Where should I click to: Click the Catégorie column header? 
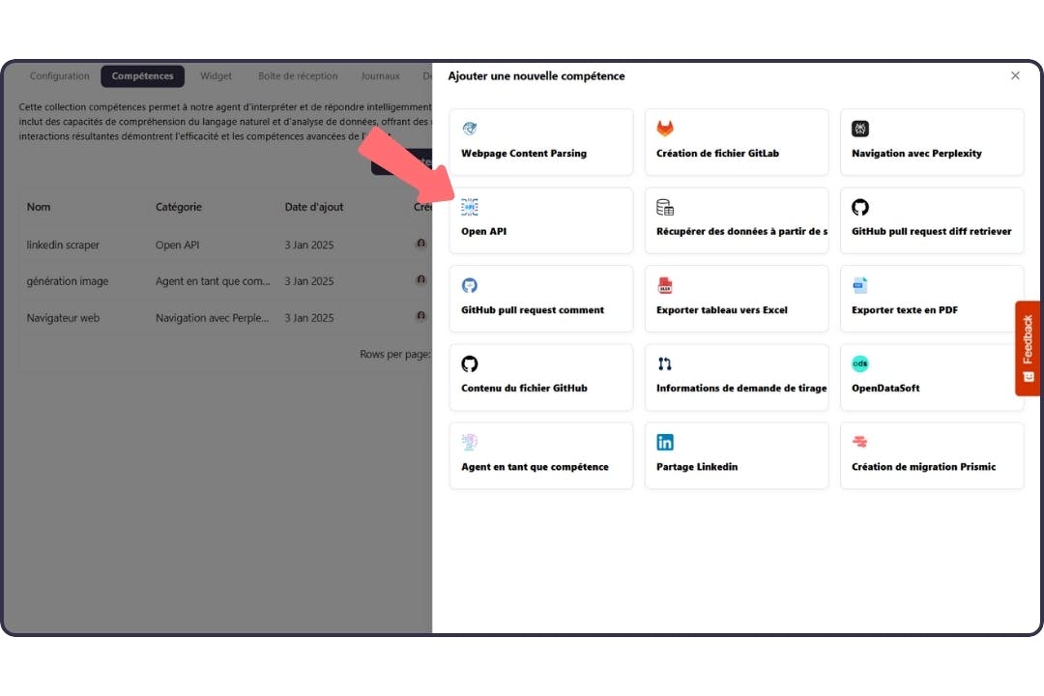click(179, 207)
